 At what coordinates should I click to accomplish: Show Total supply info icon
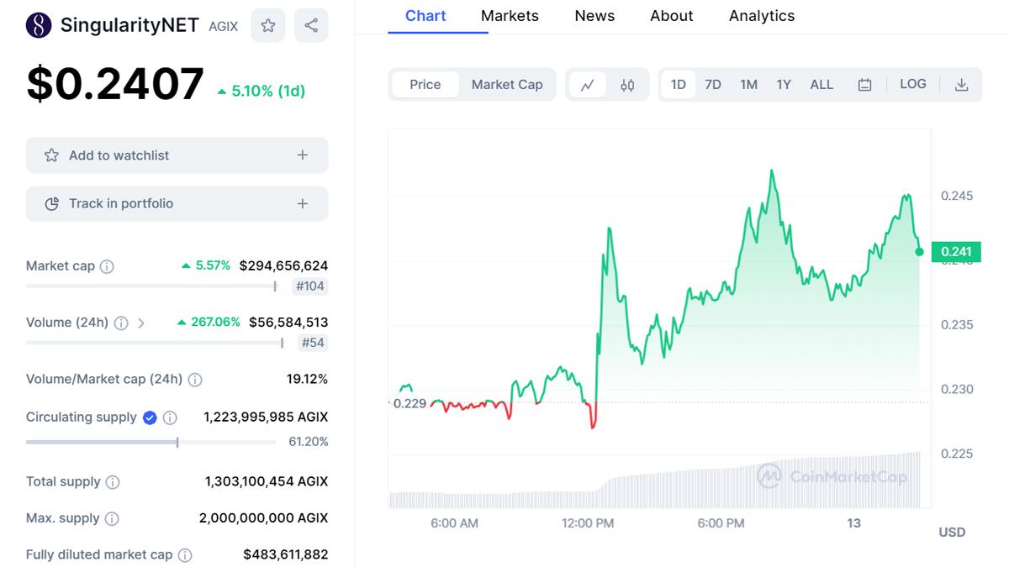[113, 482]
